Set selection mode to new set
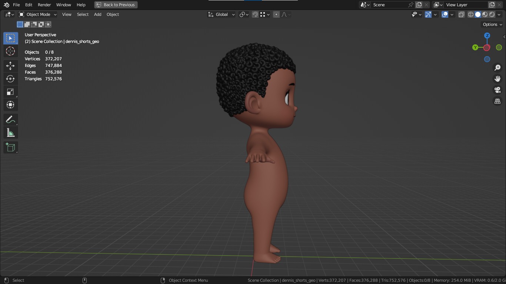The height and width of the screenshot is (284, 506). [x=20, y=24]
